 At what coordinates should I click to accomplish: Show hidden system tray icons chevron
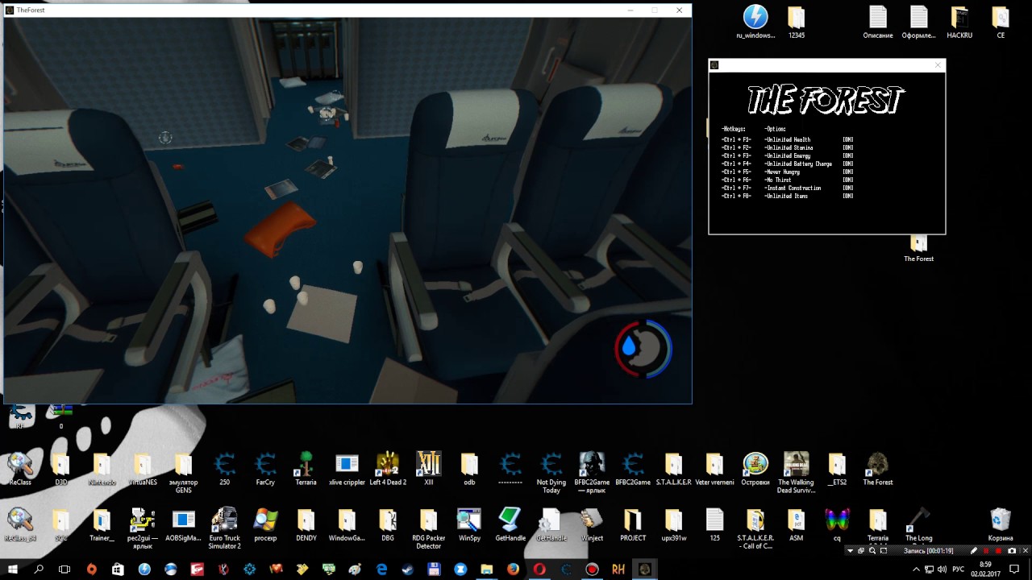point(916,570)
